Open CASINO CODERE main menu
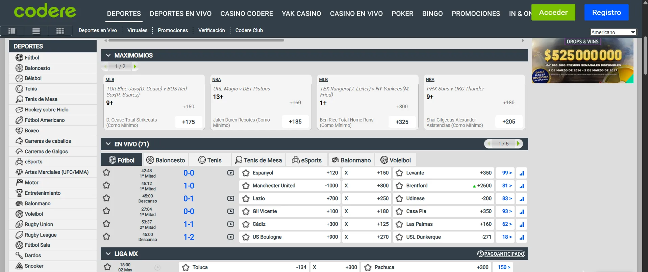648x272 pixels. tap(247, 13)
